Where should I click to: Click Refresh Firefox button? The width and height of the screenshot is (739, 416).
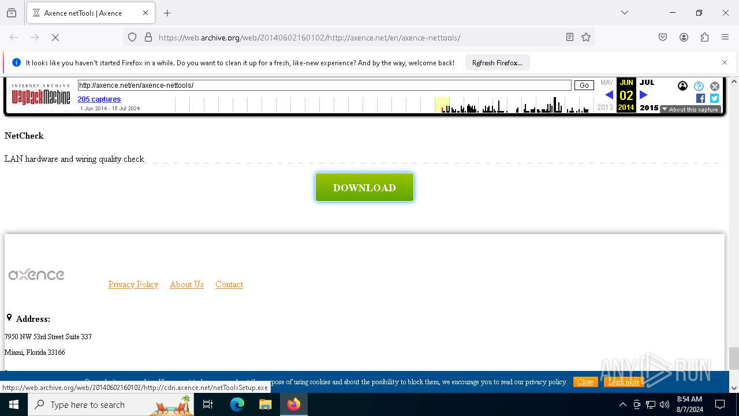point(497,63)
